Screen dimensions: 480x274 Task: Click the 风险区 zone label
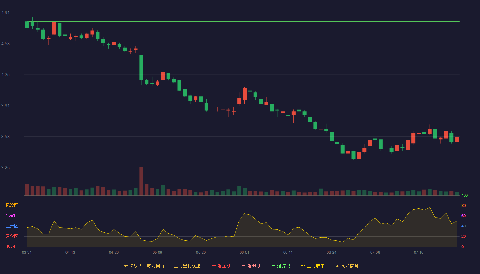tap(12, 206)
